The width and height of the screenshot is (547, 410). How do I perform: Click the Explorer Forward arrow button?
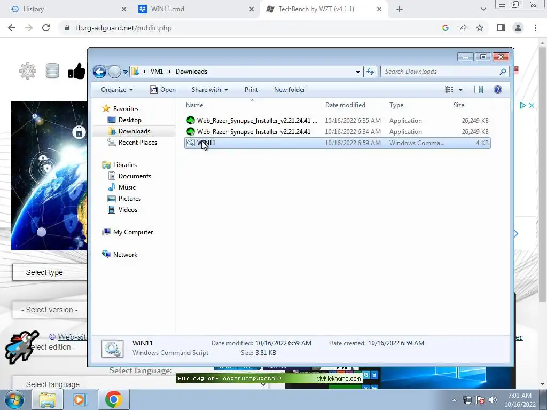point(114,72)
